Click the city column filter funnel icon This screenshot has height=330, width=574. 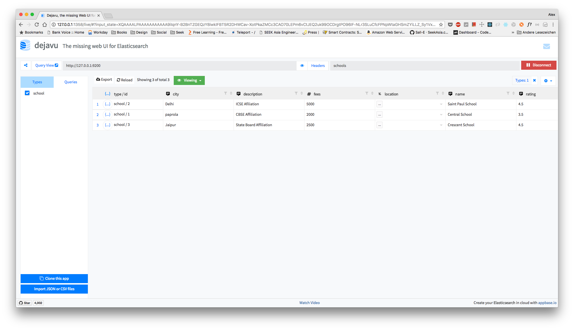point(225,93)
